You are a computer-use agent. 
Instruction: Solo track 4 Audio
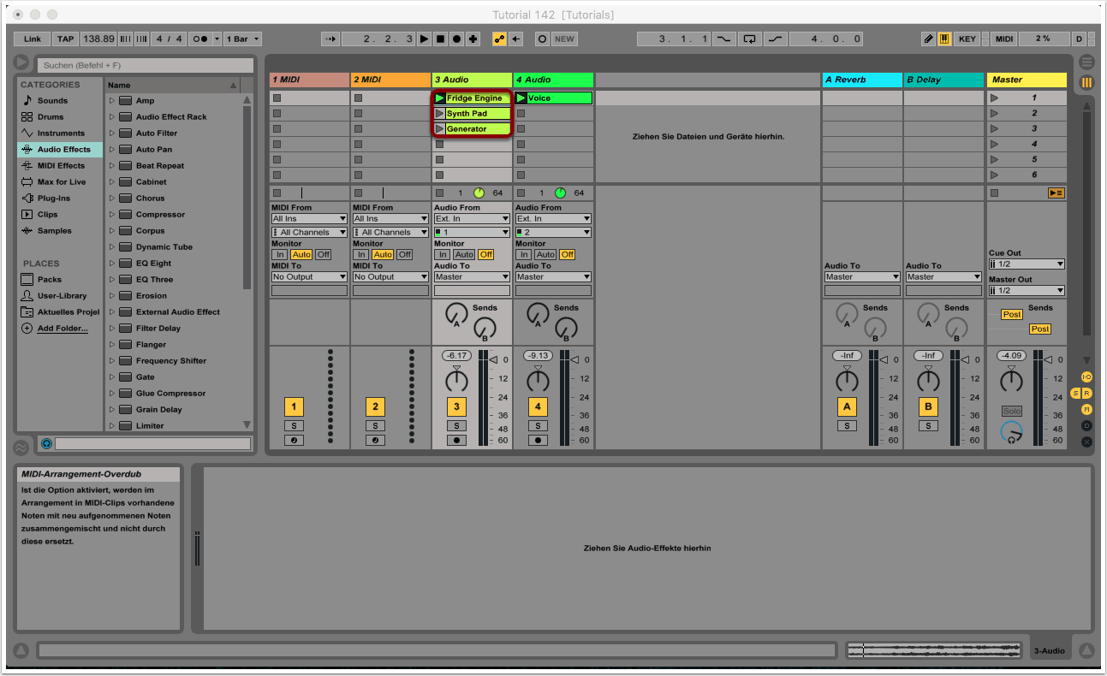click(x=538, y=425)
